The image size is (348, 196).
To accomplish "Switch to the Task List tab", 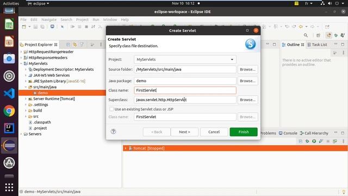I will 317,45.
